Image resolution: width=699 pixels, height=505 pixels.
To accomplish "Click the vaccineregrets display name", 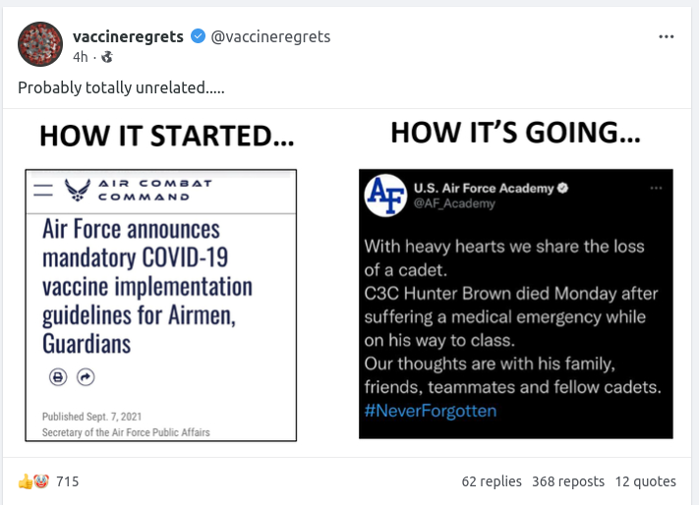I will [x=128, y=36].
